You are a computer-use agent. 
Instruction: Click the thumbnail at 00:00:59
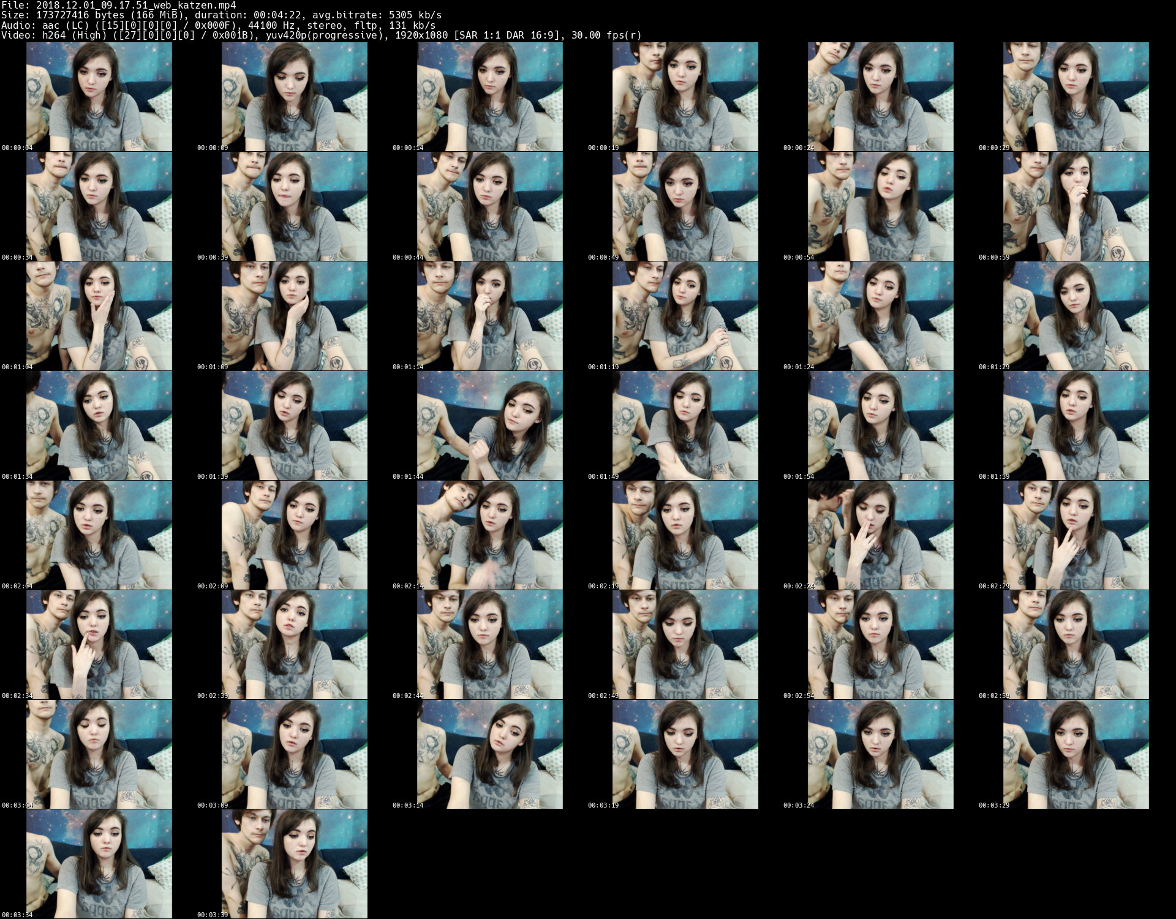coord(1076,206)
